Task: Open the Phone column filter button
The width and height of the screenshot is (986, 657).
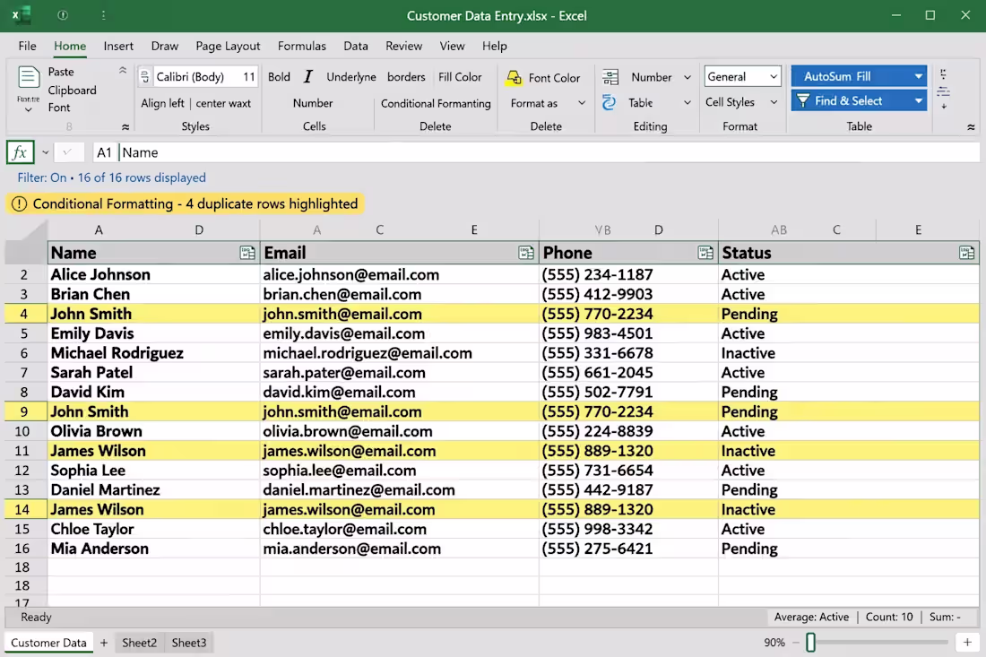Action: coord(705,253)
